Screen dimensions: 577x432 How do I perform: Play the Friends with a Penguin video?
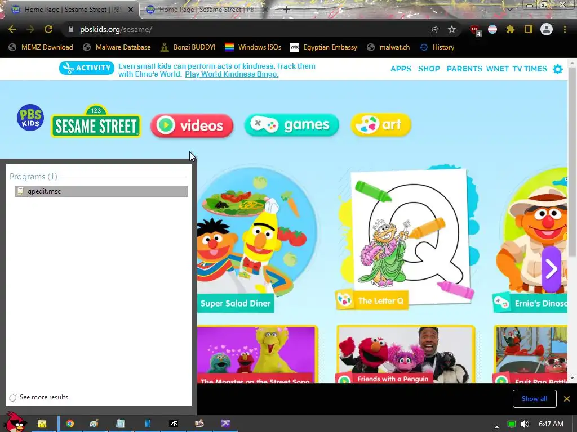pyautogui.click(x=406, y=354)
